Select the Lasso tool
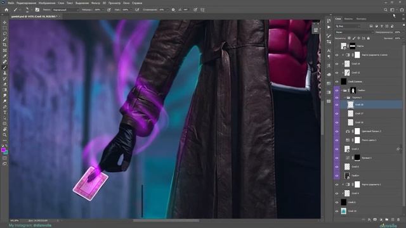 click(4, 34)
